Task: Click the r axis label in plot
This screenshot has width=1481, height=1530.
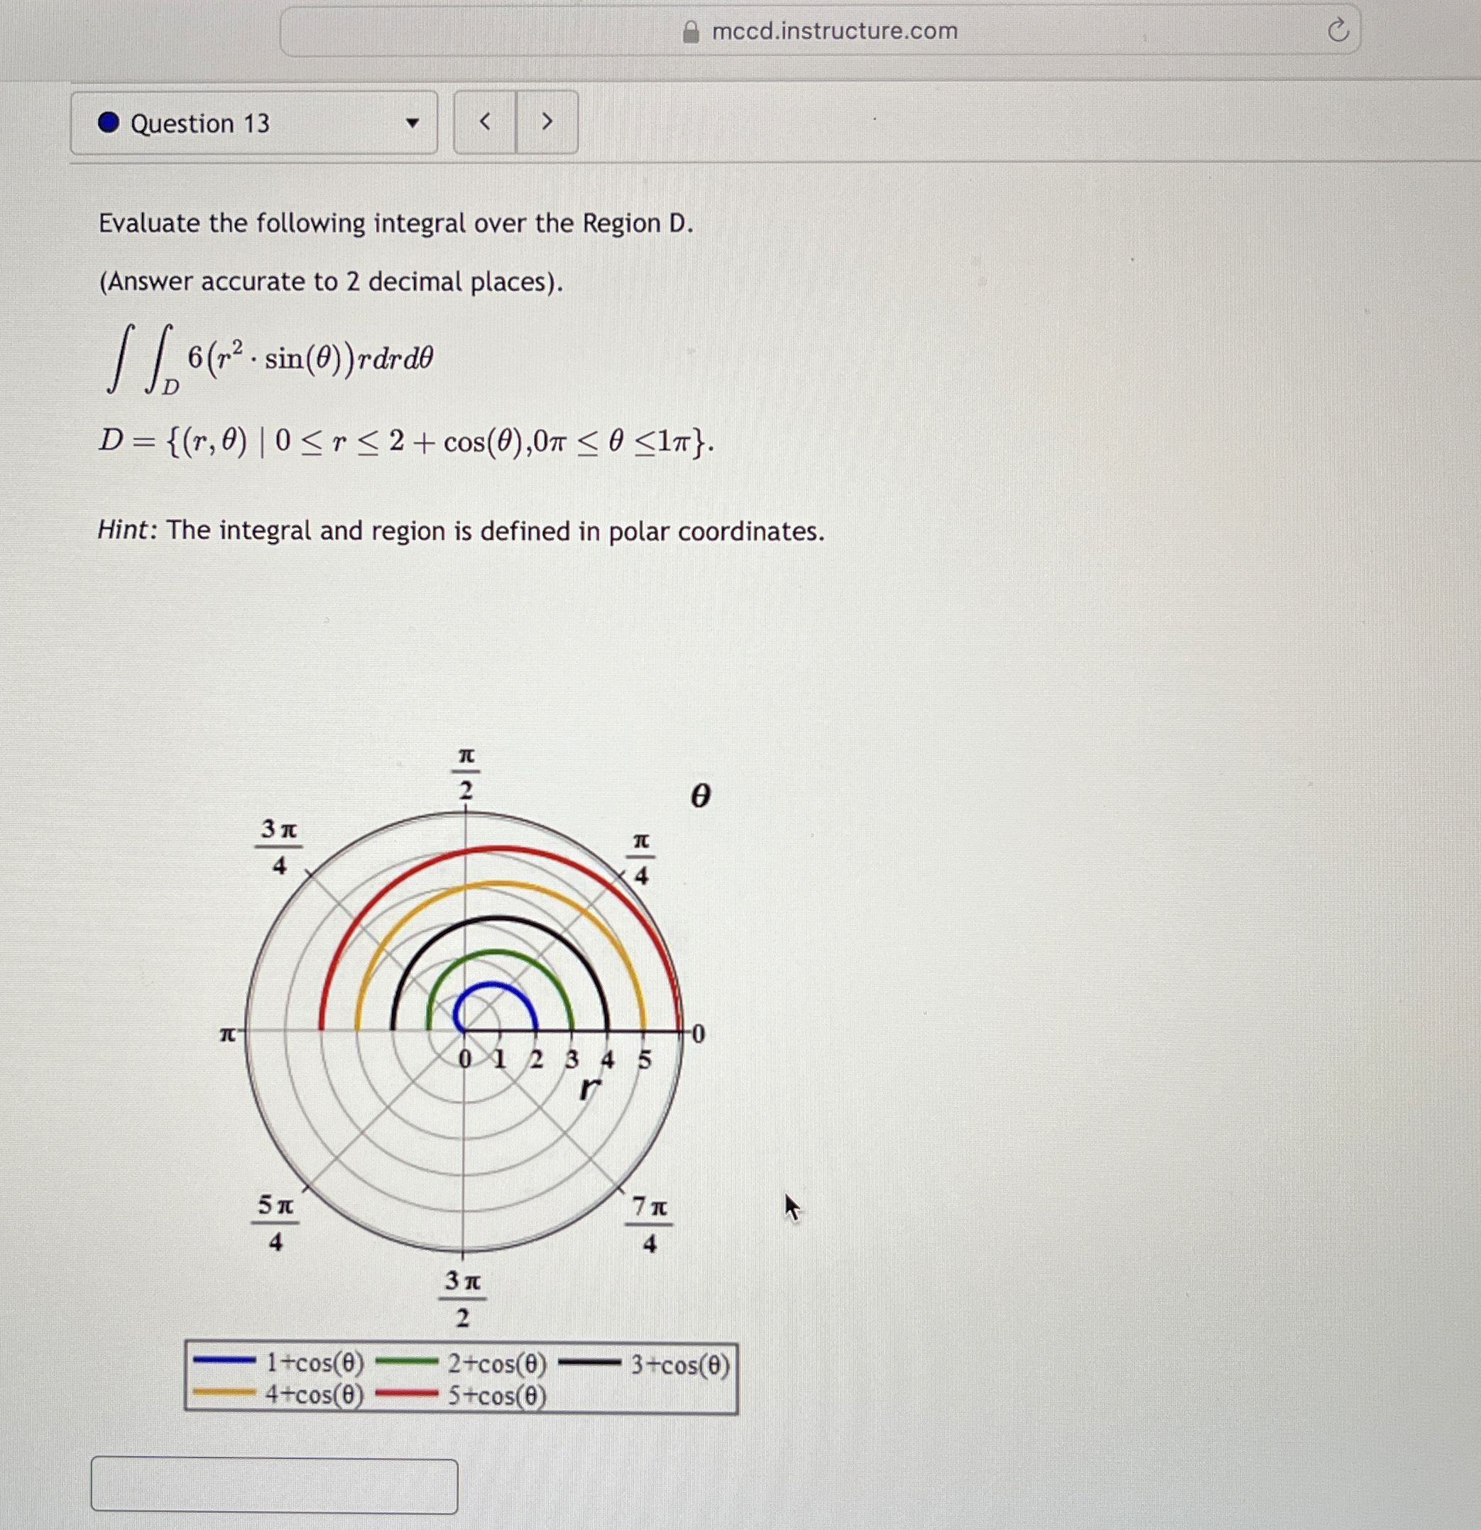Action: click(590, 1088)
